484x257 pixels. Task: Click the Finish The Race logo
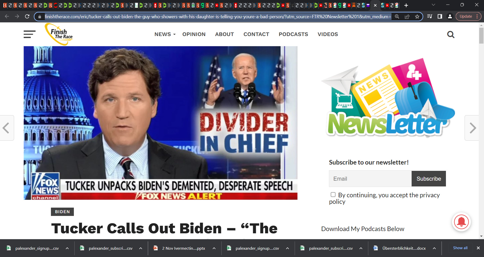point(59,34)
